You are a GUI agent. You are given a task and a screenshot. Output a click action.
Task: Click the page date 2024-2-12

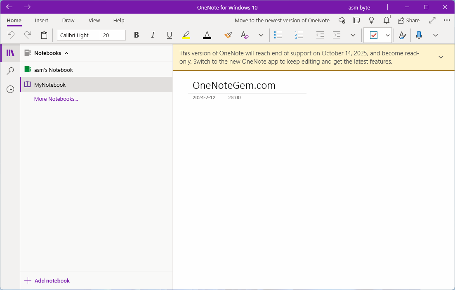204,97
